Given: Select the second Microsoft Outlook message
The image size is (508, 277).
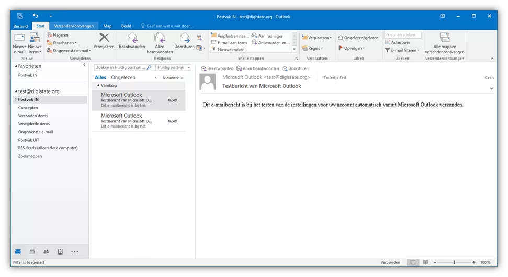Looking at the screenshot, I should (139, 121).
